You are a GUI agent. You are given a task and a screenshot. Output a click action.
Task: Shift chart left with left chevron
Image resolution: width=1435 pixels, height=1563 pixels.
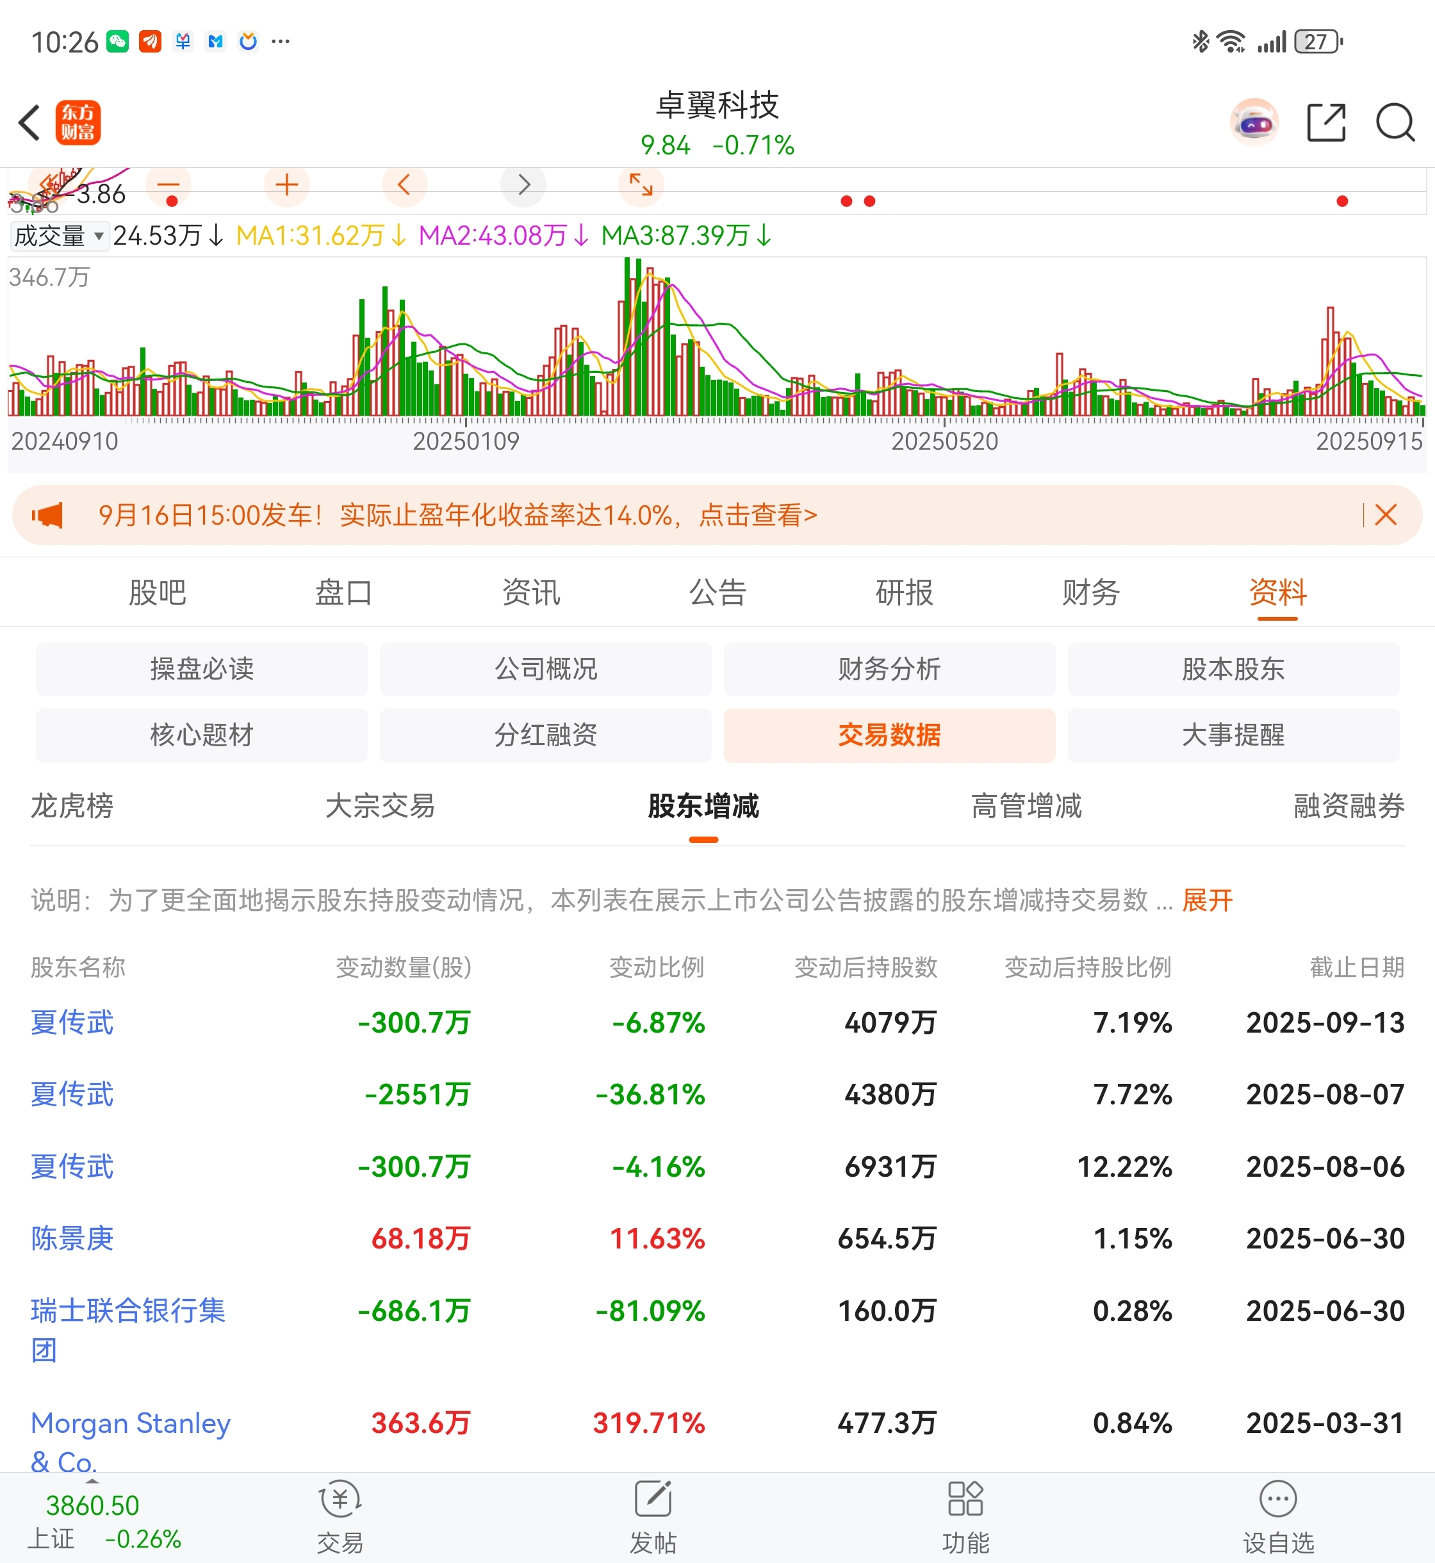point(405,184)
